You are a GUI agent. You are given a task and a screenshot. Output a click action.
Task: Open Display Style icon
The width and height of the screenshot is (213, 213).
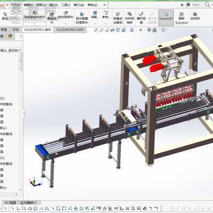132,30
